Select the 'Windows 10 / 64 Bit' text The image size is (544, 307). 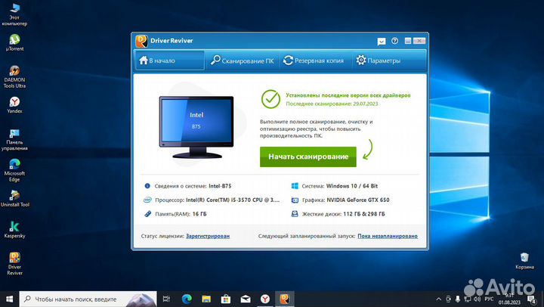[x=352, y=186]
